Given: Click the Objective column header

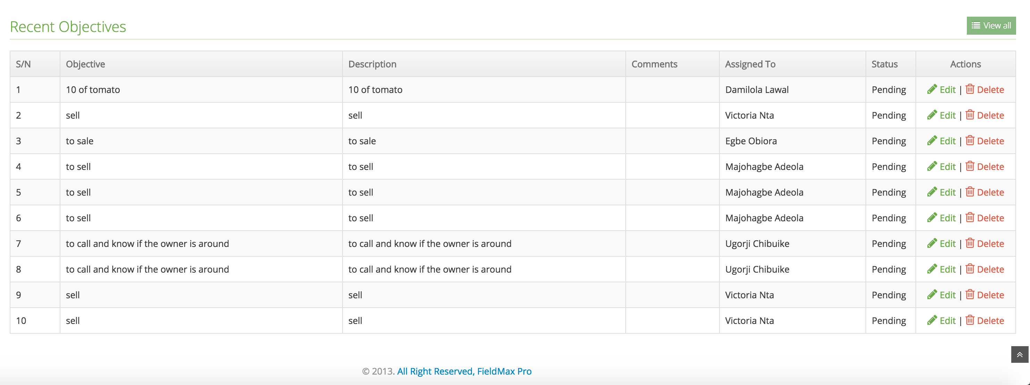Looking at the screenshot, I should point(85,64).
